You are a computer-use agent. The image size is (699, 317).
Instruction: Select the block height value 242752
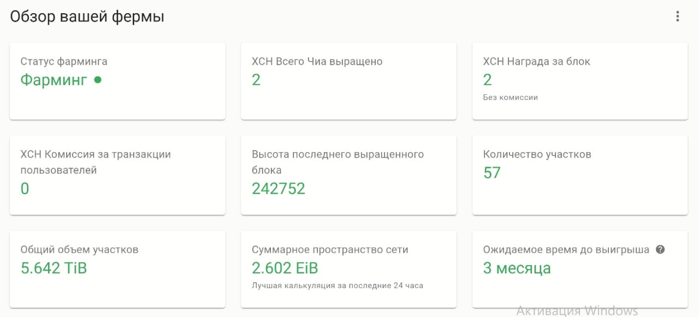[279, 189]
